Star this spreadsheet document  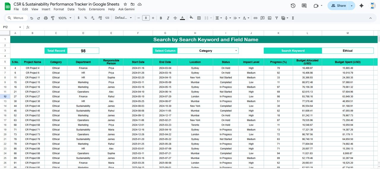coord(125,4)
